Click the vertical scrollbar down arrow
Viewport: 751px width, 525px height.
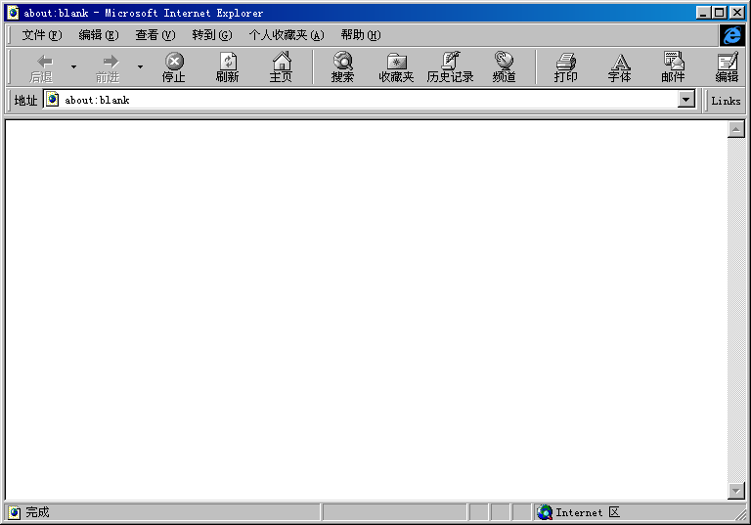(x=736, y=491)
